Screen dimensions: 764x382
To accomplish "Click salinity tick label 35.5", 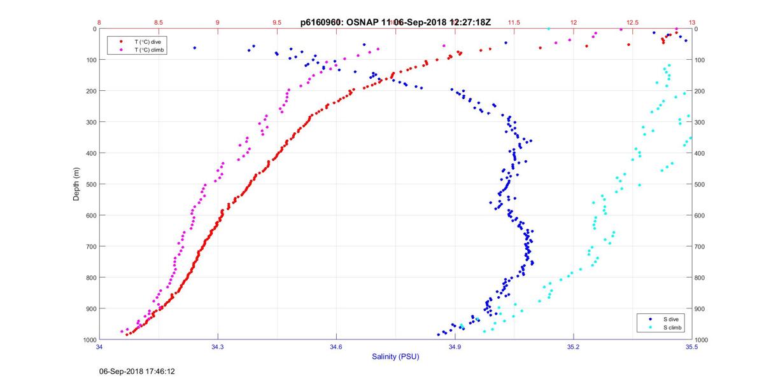I will (691, 347).
